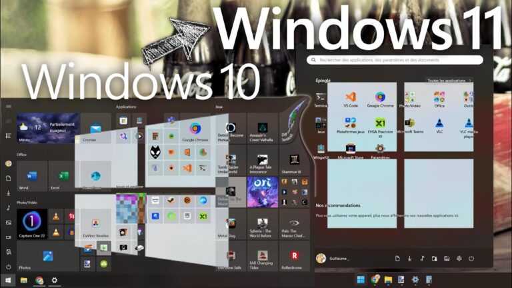Open Paramètres in Windows 11 pinned apps
The width and height of the screenshot is (512, 288).
[380, 151]
